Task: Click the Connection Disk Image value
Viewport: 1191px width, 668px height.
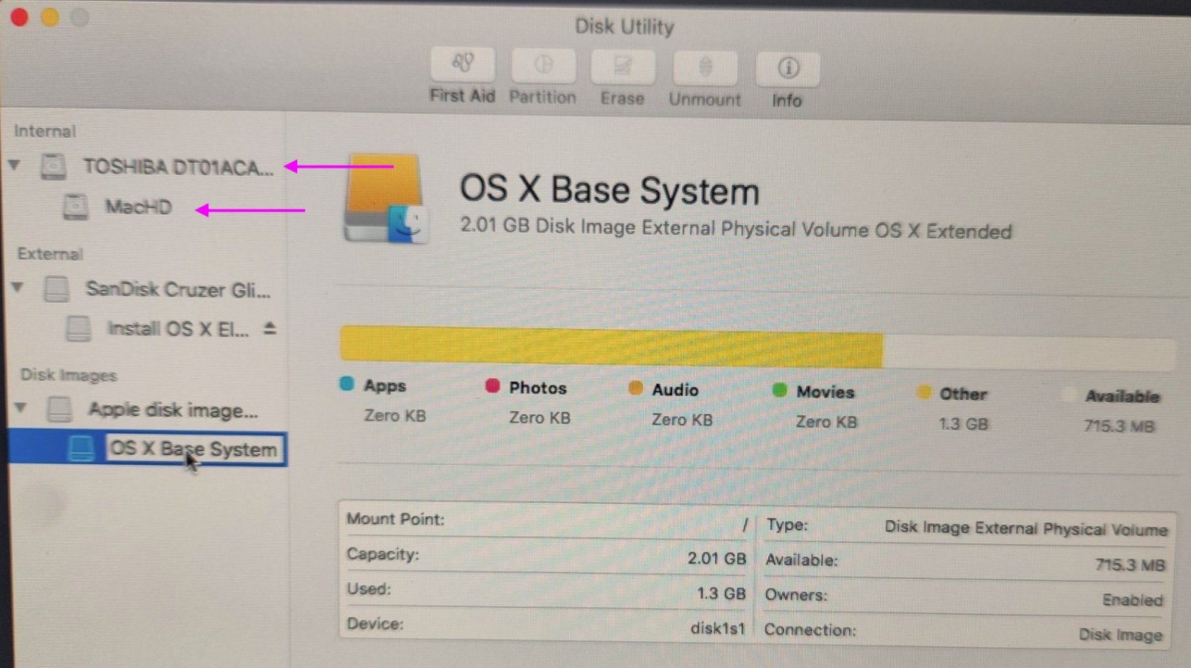Action: [1120, 635]
